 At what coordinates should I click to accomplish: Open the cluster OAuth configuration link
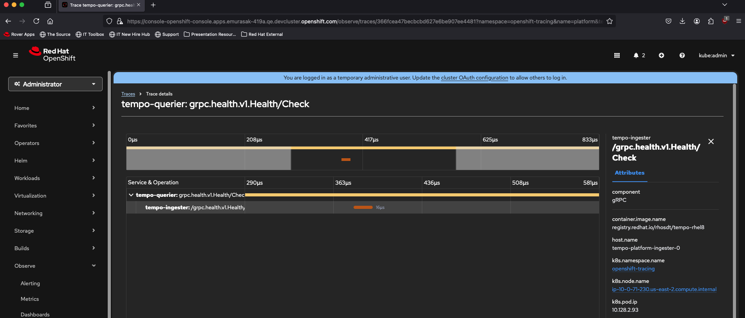pyautogui.click(x=475, y=78)
